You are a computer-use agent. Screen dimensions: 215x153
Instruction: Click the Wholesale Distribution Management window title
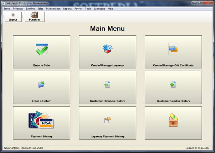click(27, 3)
